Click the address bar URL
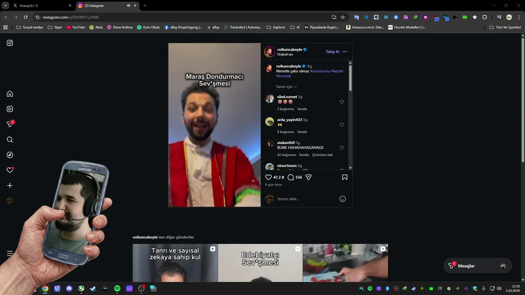This screenshot has width=525, height=295. (x=71, y=17)
